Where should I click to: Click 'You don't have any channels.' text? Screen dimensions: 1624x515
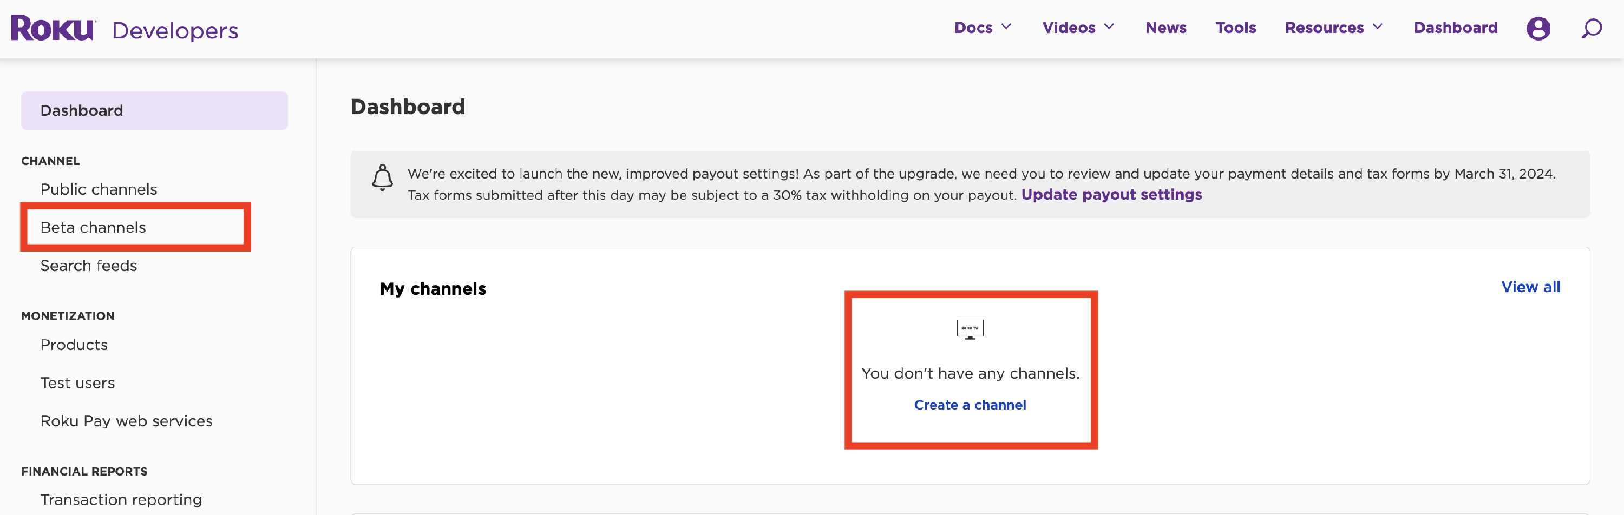click(x=970, y=373)
